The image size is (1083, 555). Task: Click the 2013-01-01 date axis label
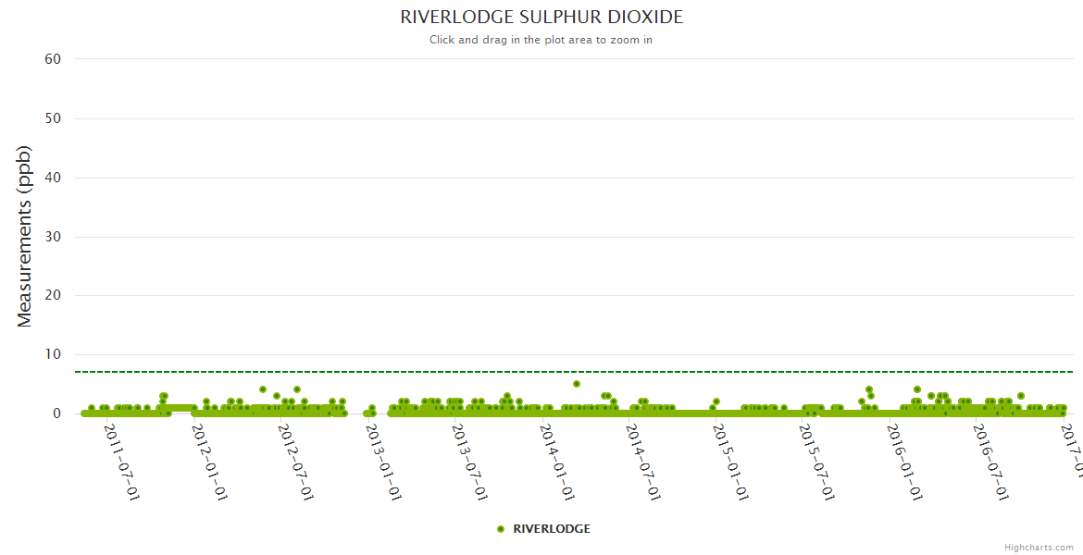click(x=383, y=462)
